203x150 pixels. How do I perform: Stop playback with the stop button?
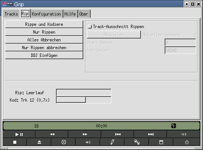coord(15,142)
